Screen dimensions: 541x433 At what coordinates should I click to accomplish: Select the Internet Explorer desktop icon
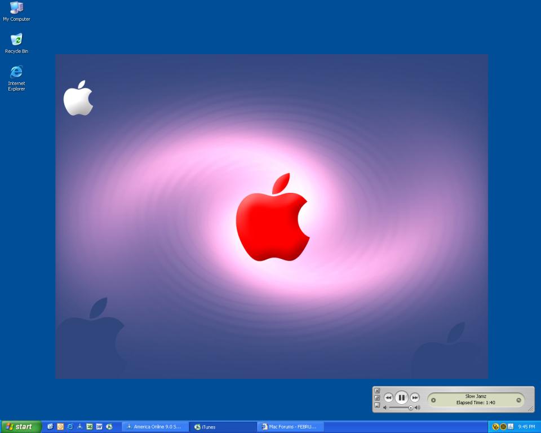click(x=16, y=78)
